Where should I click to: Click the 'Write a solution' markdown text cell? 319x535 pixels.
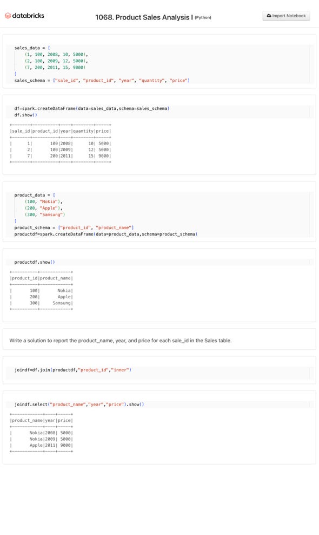(x=121, y=341)
